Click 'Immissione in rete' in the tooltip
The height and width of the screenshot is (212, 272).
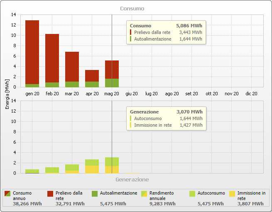coord(153,125)
